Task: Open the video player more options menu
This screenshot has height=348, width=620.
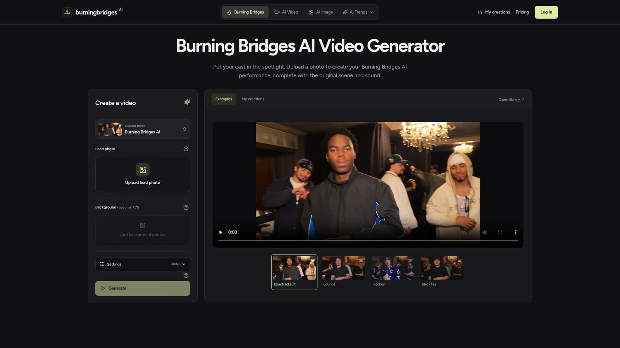Action: point(515,232)
